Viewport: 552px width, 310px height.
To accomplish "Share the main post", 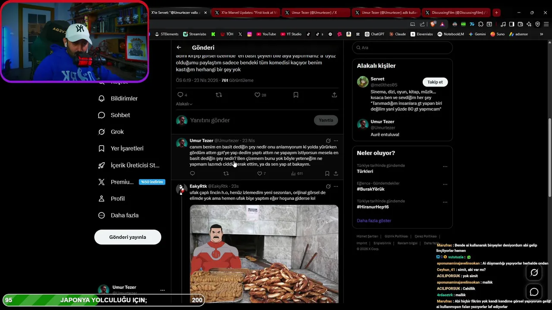I will click(334, 95).
